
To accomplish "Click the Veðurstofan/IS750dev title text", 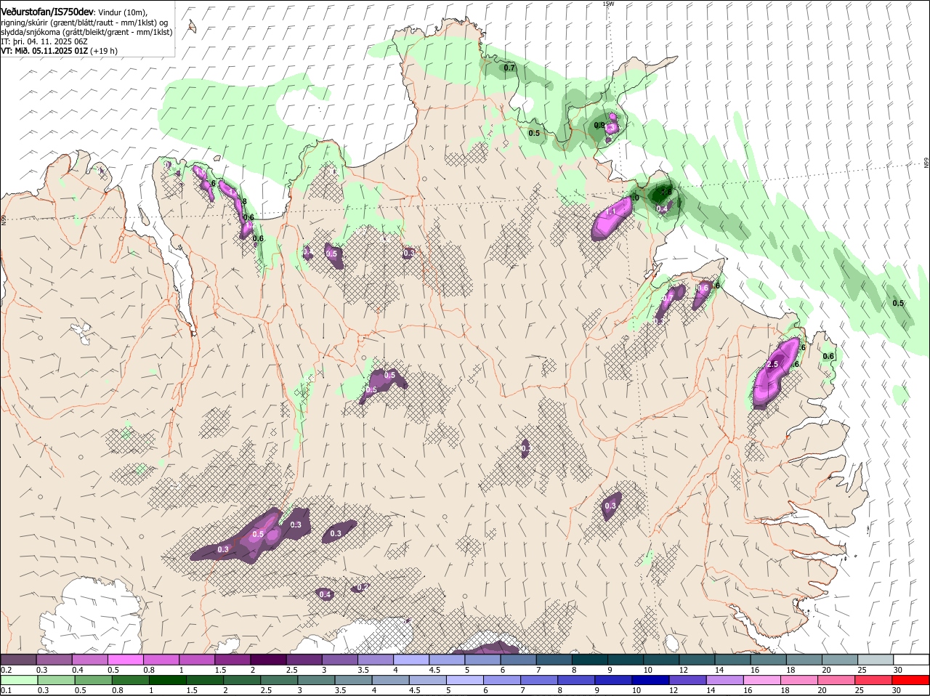I will tap(48, 12).
